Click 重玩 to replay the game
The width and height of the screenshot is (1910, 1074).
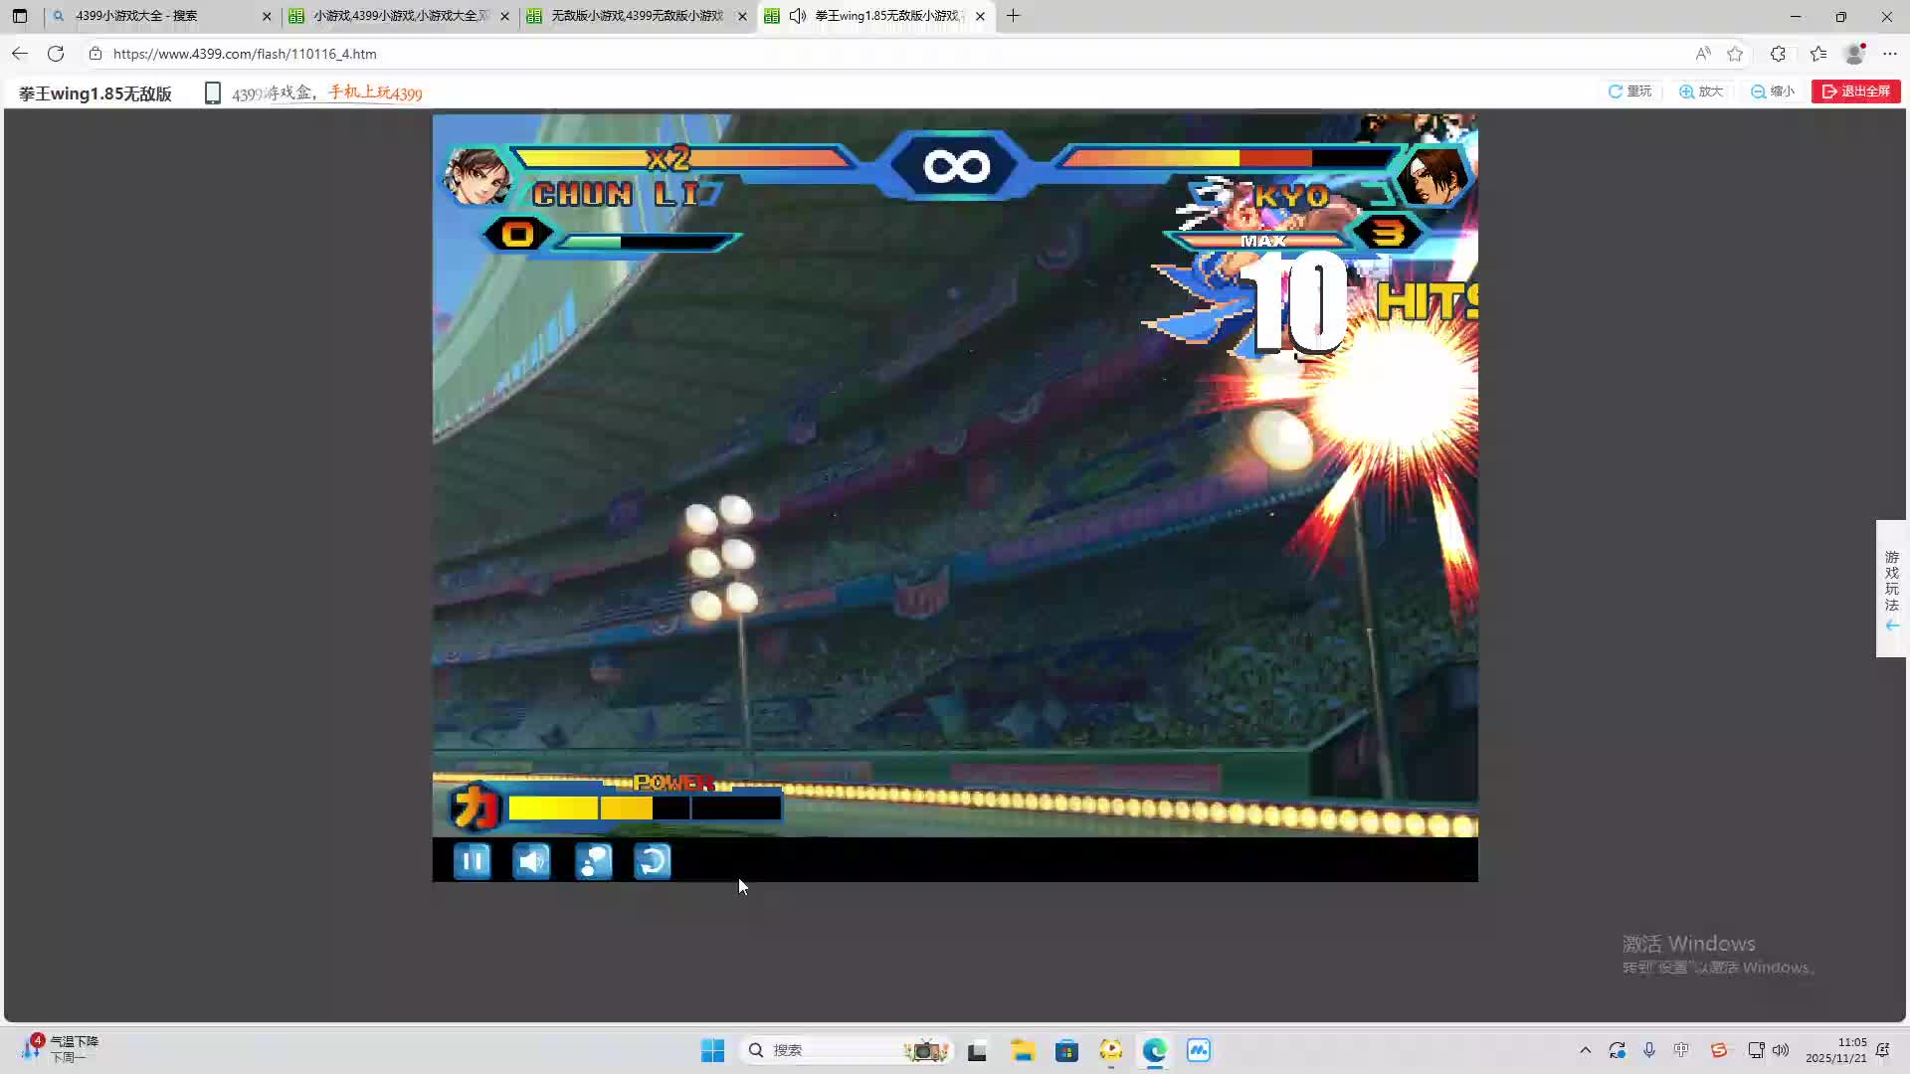[x=1629, y=91]
